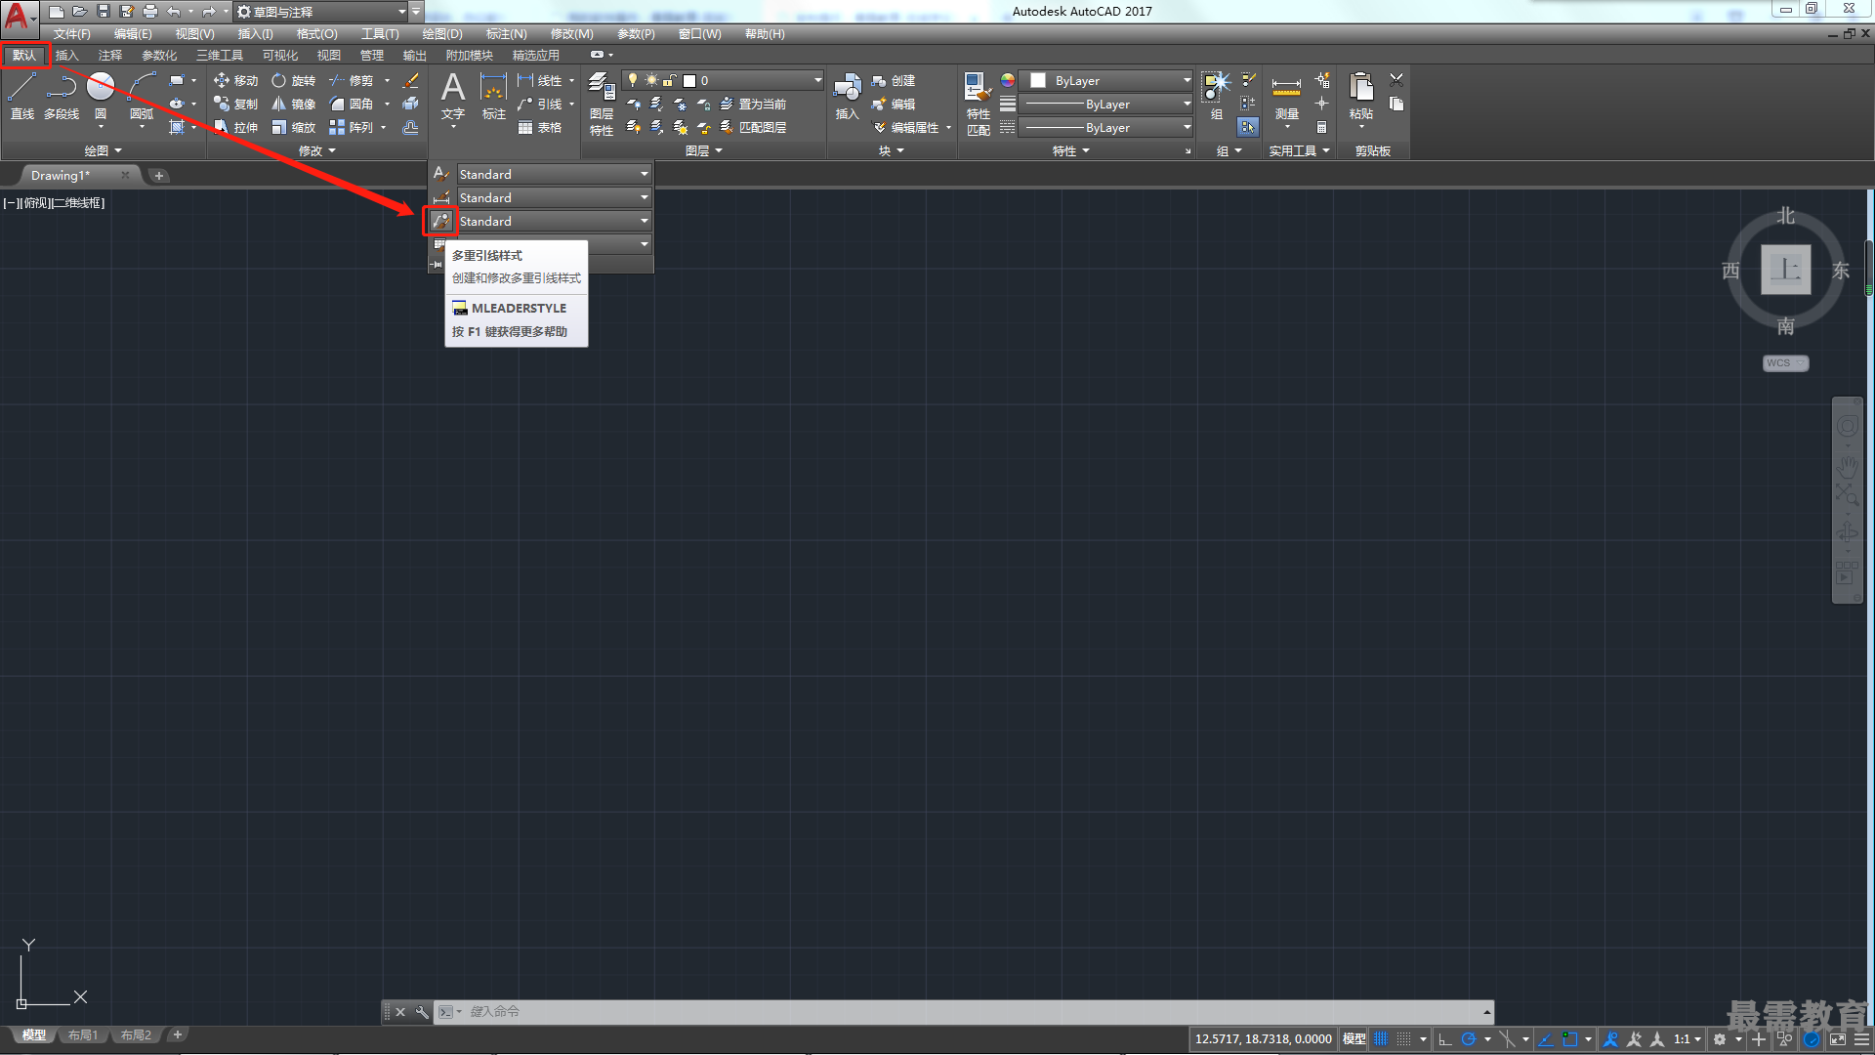Click the Array (阵列) tool
1875x1055 pixels.
click(x=352, y=127)
